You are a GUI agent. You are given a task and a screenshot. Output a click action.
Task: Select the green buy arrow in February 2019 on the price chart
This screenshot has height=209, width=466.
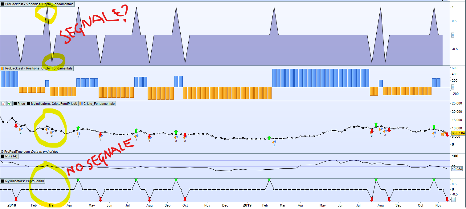point(269,138)
